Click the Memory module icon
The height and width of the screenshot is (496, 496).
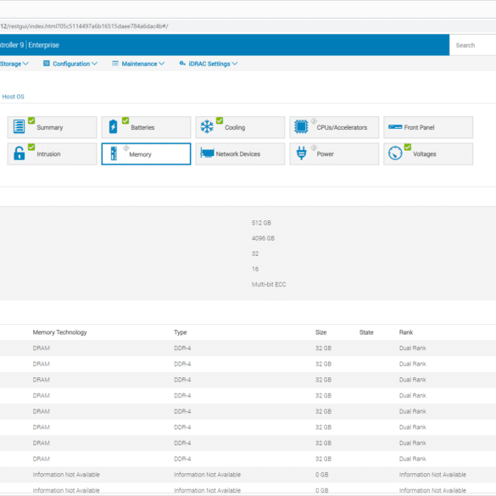pos(114,153)
